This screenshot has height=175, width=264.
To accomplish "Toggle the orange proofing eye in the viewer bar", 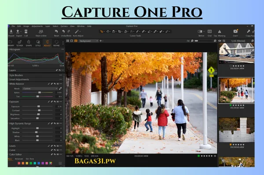I will [76, 41].
